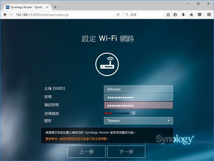This screenshot has height=161, width=214.
Task: Go to the home page icon
Action: pos(191,15)
